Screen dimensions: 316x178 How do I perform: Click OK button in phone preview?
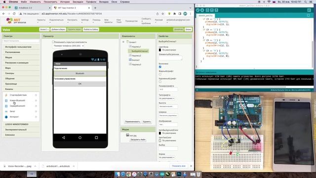80,84
